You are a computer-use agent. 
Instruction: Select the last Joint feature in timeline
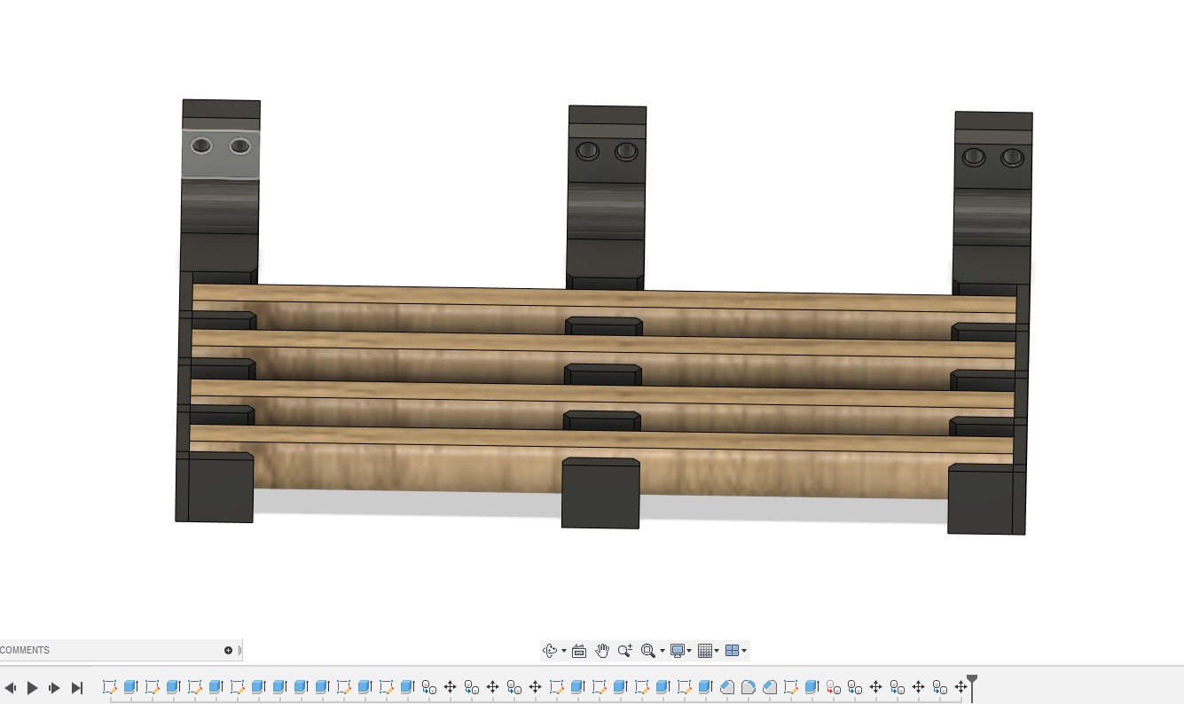pyautogui.click(x=940, y=687)
